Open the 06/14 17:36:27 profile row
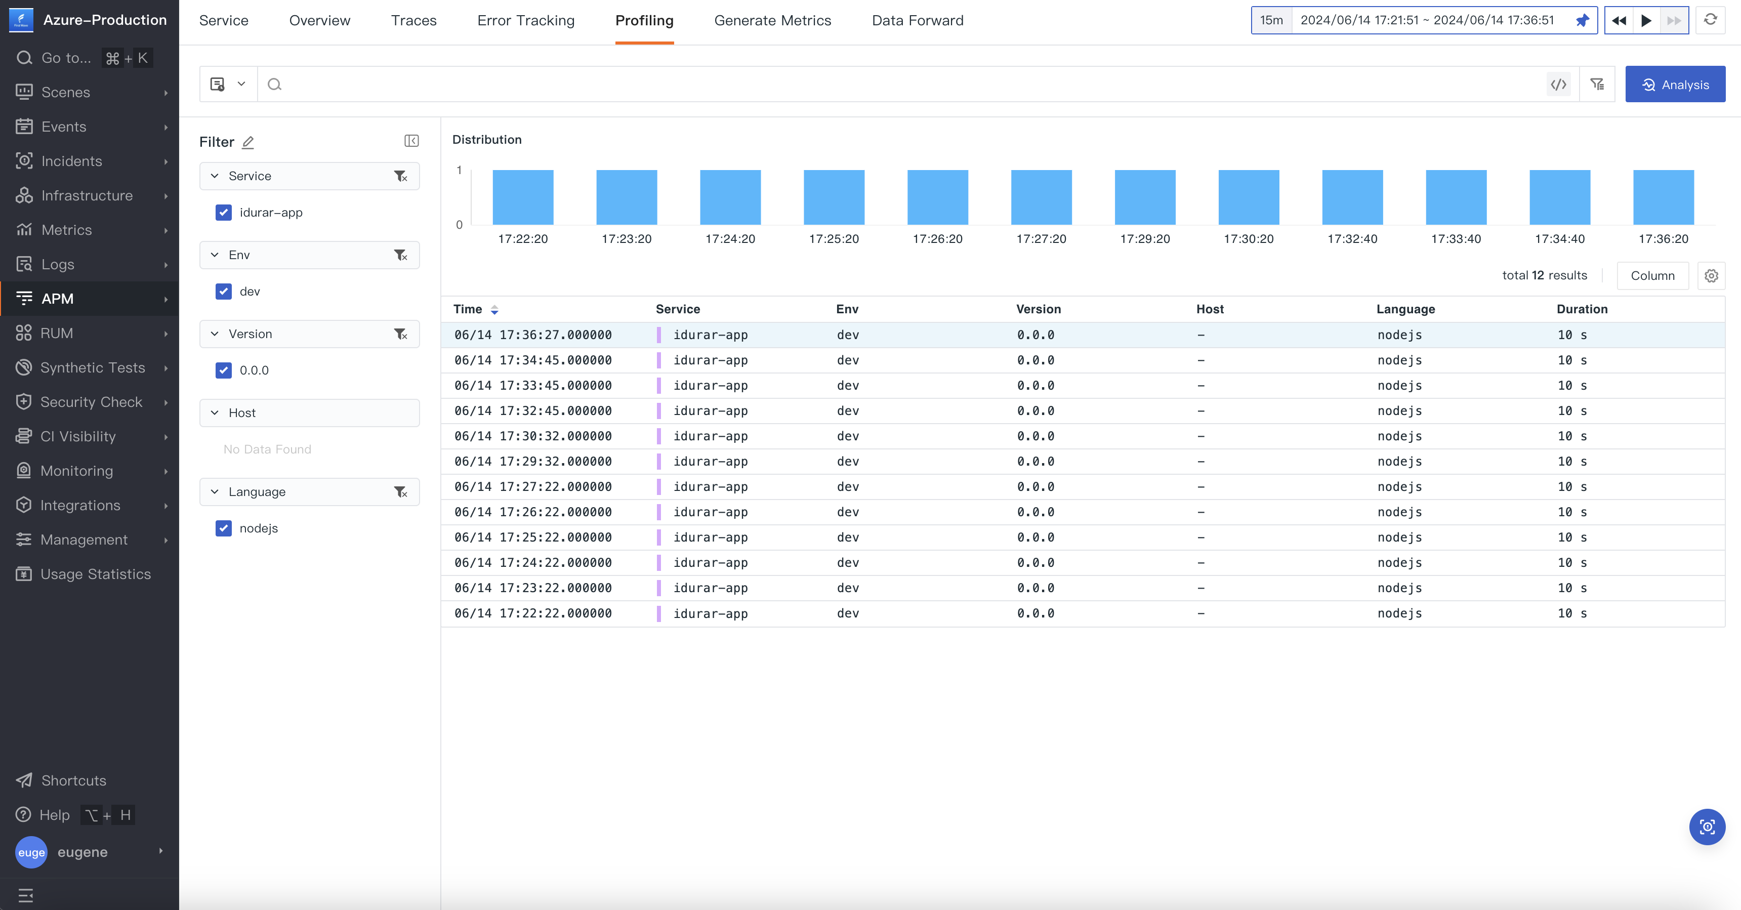 pos(1083,335)
